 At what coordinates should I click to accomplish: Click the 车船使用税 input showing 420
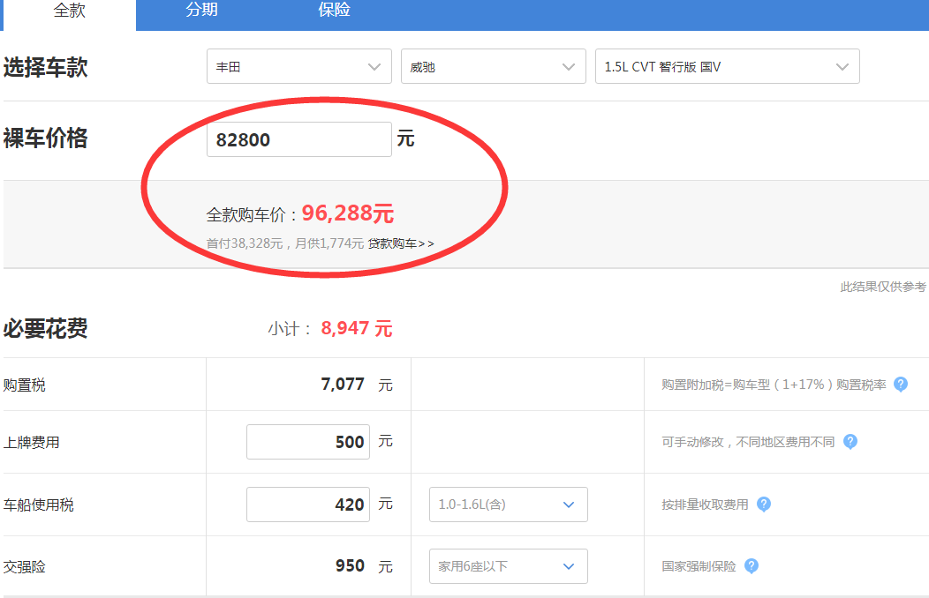click(x=308, y=505)
